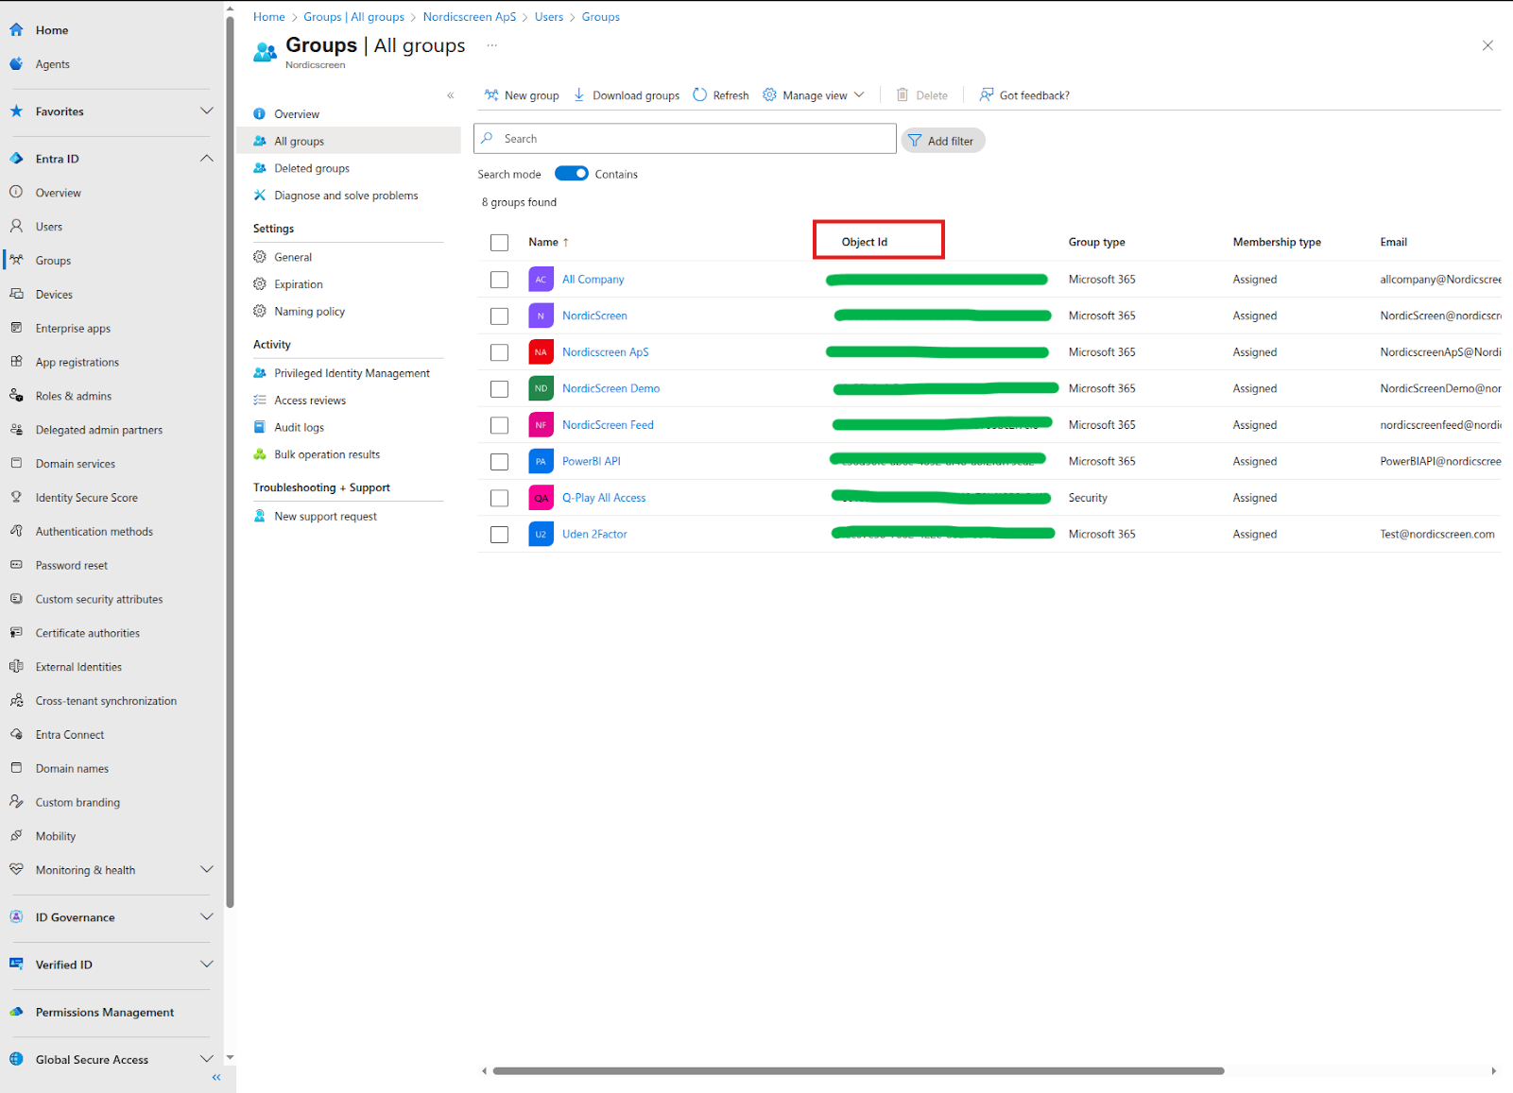Click the New group icon
The height and width of the screenshot is (1093, 1513).
point(491,95)
